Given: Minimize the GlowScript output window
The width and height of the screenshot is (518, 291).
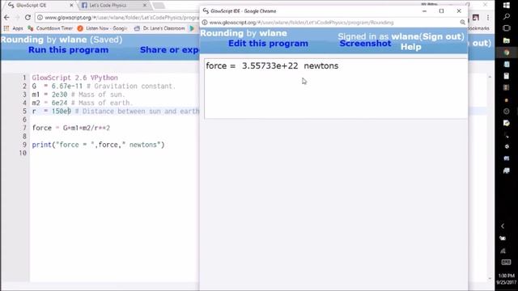Looking at the screenshot, I should tap(424, 11).
